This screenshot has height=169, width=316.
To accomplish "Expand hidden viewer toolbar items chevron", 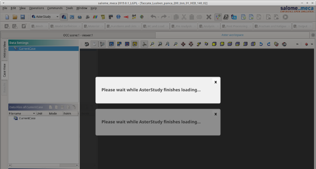I will 297,44.
